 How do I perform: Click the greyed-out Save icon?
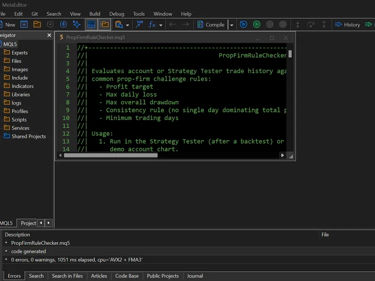(50, 24)
